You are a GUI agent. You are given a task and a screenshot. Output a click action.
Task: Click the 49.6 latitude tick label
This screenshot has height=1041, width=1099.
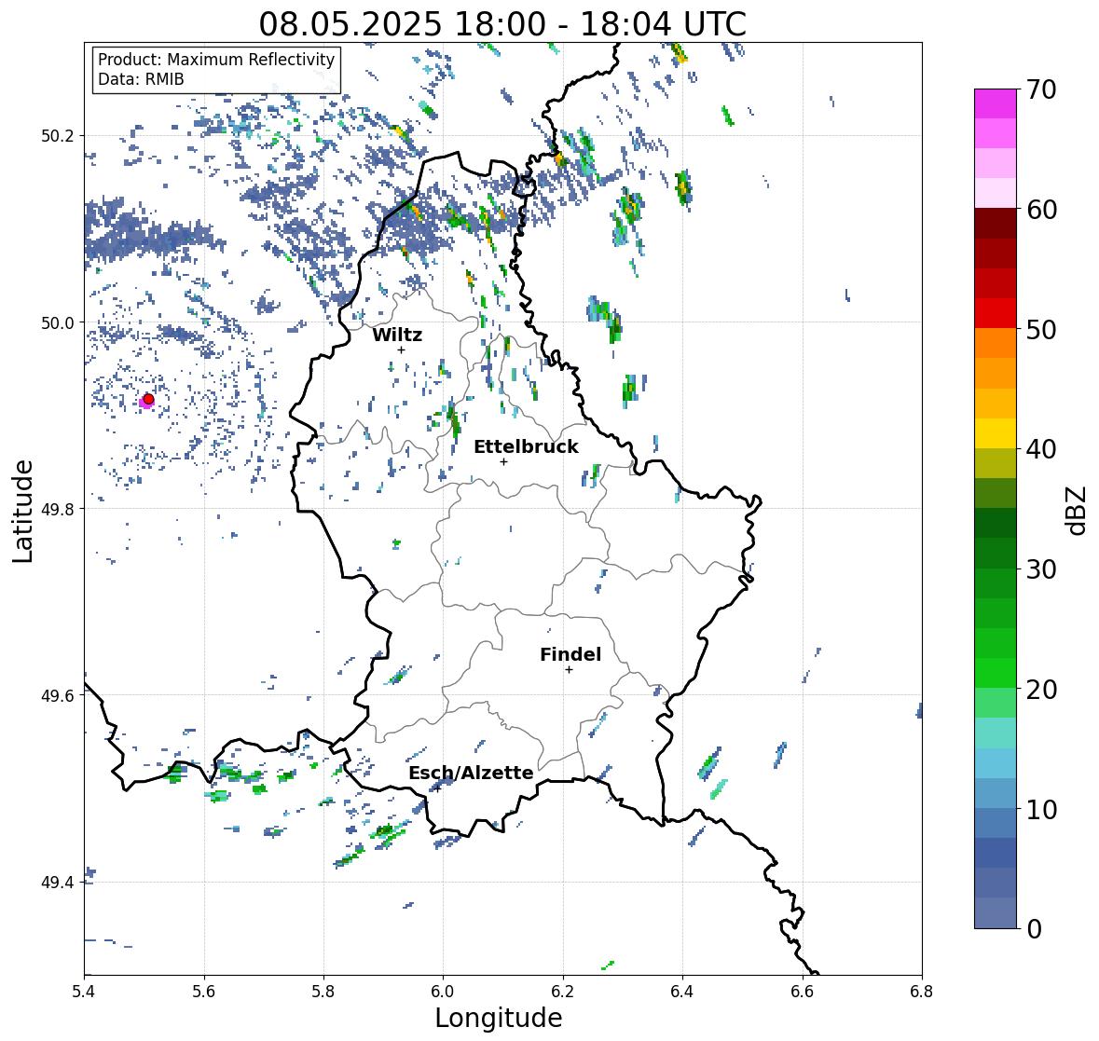click(58, 695)
